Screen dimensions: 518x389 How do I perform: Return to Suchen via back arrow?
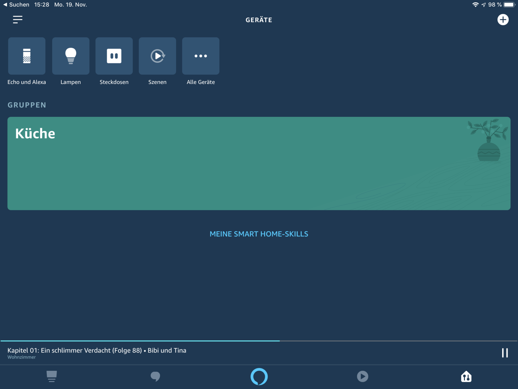pyautogui.click(x=16, y=5)
